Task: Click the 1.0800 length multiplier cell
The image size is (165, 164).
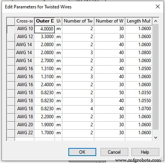Action: coord(139,53)
